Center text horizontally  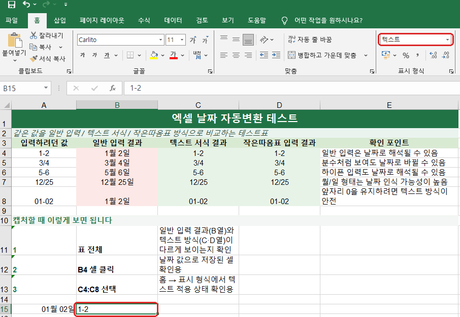coord(236,55)
